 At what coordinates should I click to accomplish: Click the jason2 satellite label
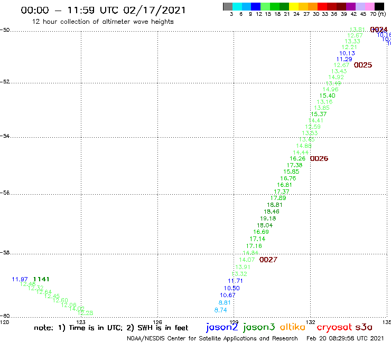pyautogui.click(x=222, y=327)
